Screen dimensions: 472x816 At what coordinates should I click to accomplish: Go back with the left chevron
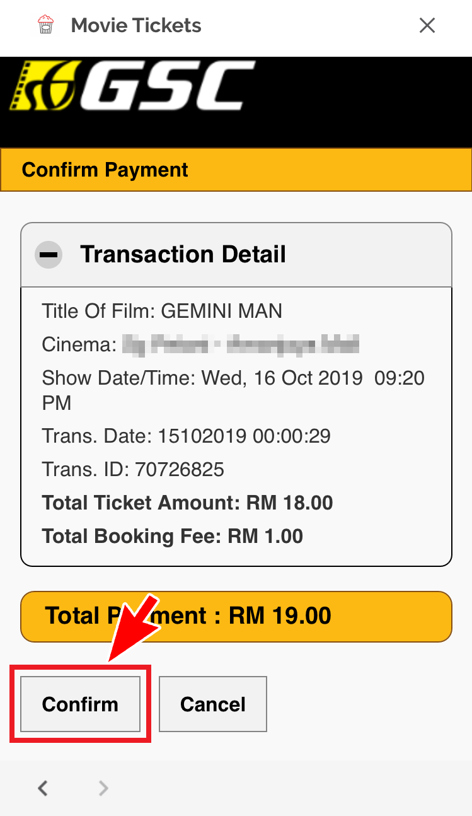pos(43,788)
